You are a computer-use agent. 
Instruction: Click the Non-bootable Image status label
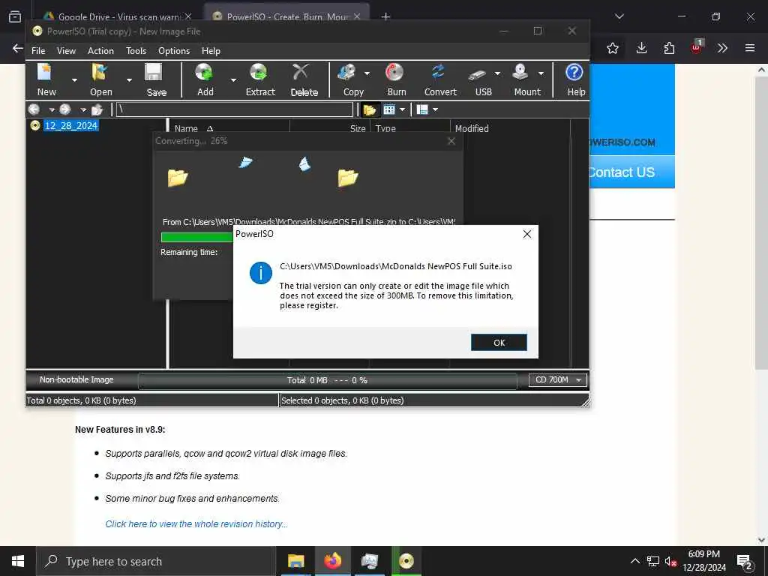click(x=76, y=379)
